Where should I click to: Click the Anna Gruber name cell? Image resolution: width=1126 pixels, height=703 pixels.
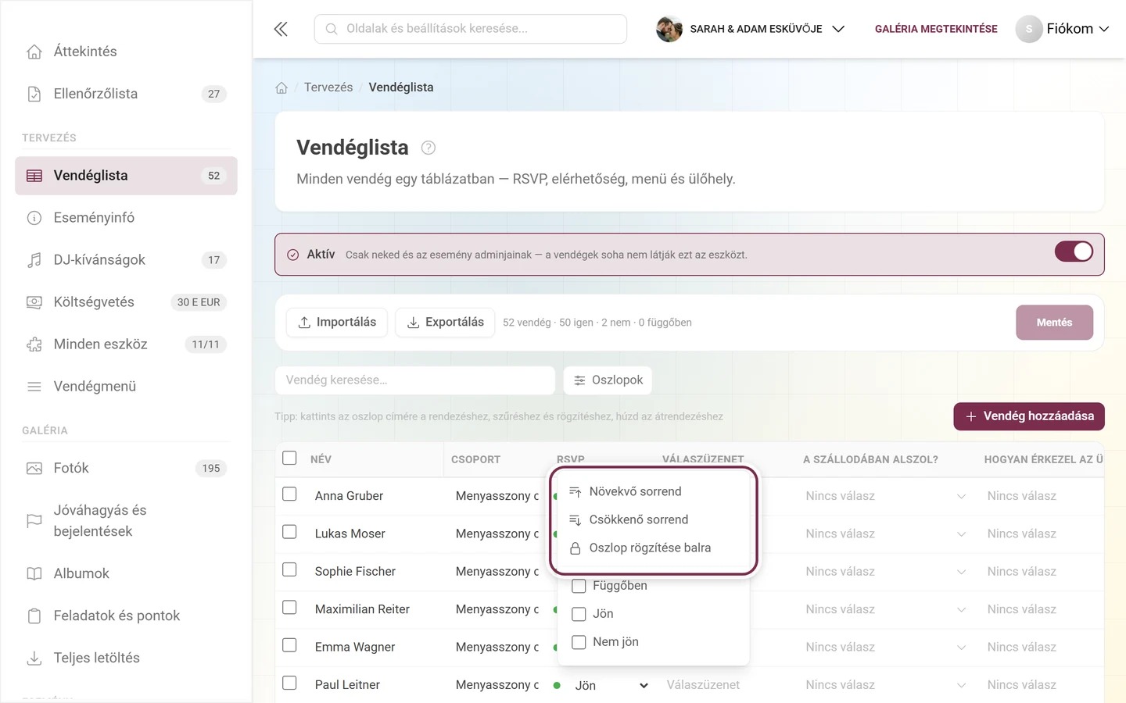click(x=349, y=496)
